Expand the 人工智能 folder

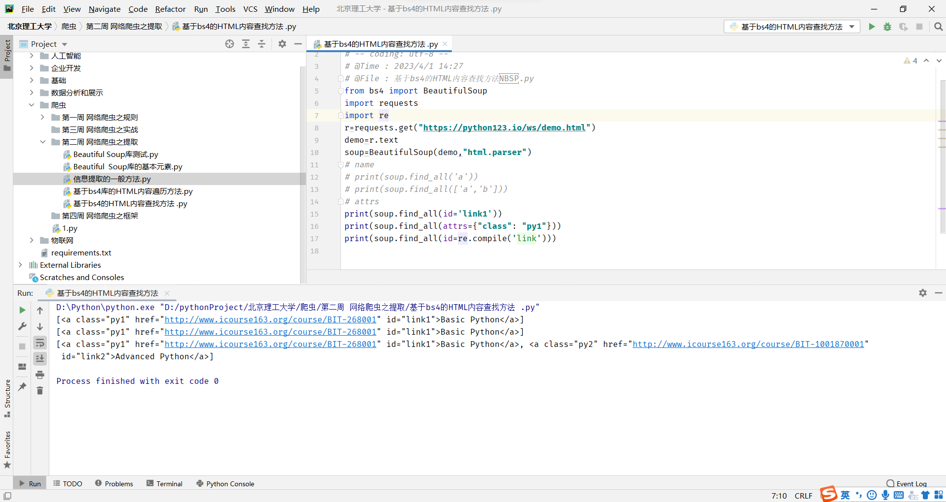click(x=32, y=56)
